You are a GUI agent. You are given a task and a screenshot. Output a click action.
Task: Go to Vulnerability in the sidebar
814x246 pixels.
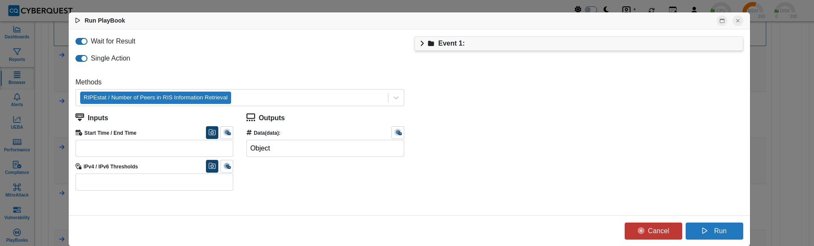point(17,213)
